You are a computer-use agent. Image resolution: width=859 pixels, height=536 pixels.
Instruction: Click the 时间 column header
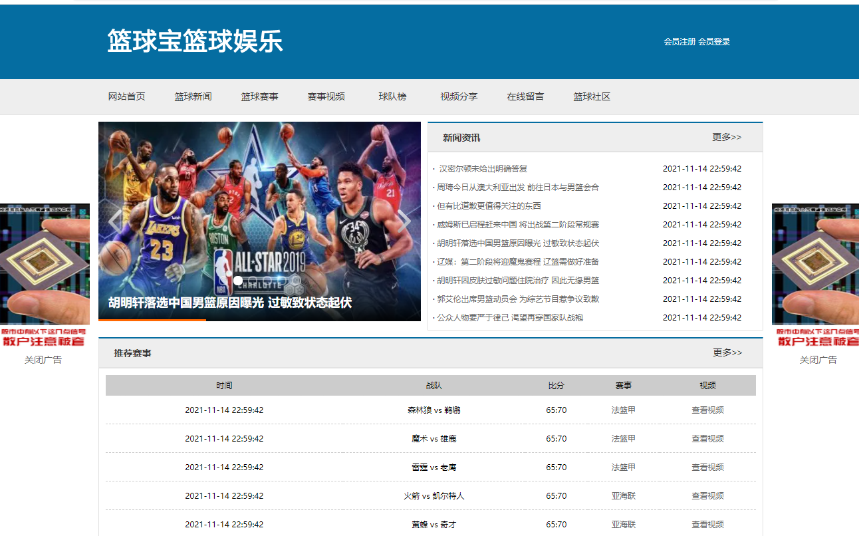point(224,386)
